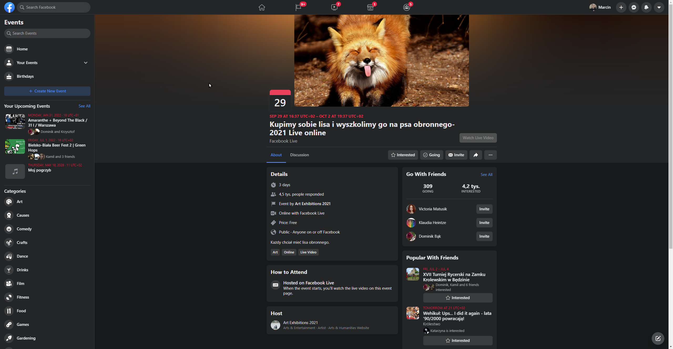Click the Create New Event button
Viewport: 673px width, 349px height.
click(47, 91)
